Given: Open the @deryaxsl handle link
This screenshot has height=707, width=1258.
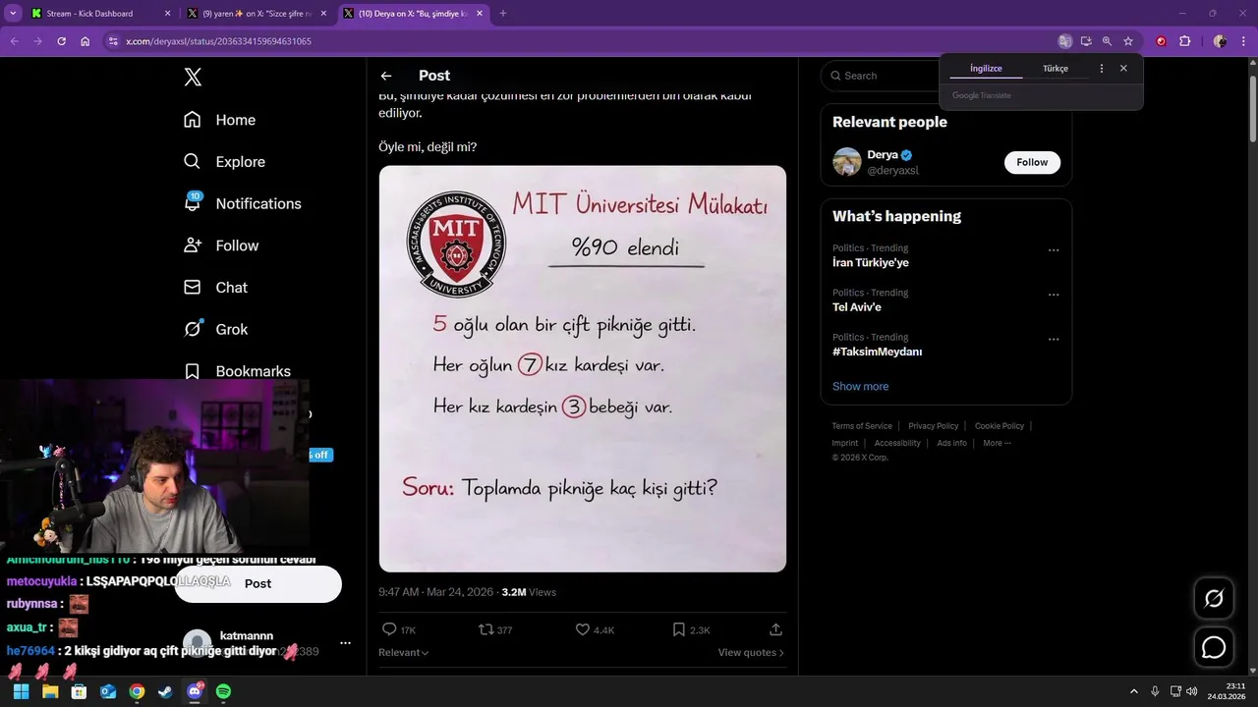Looking at the screenshot, I should click(892, 171).
